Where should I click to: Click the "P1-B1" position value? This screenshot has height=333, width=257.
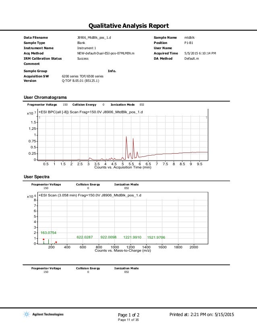tap(189, 43)
